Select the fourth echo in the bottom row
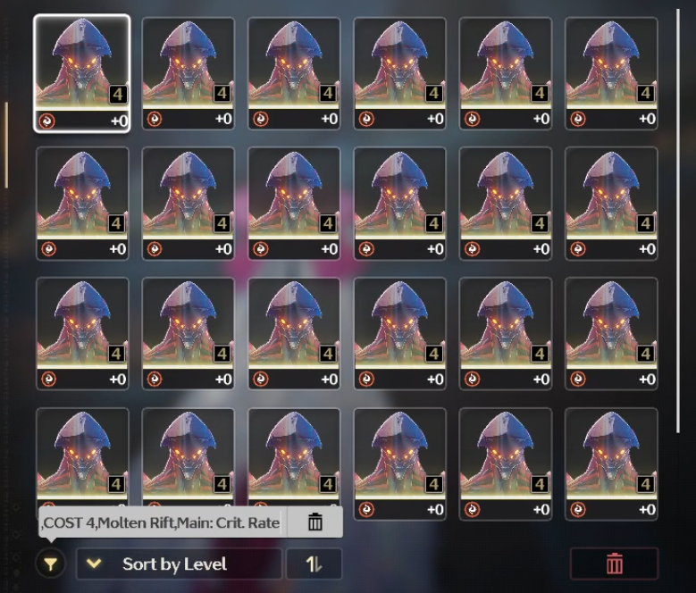This screenshot has width=696, height=593. [399, 464]
